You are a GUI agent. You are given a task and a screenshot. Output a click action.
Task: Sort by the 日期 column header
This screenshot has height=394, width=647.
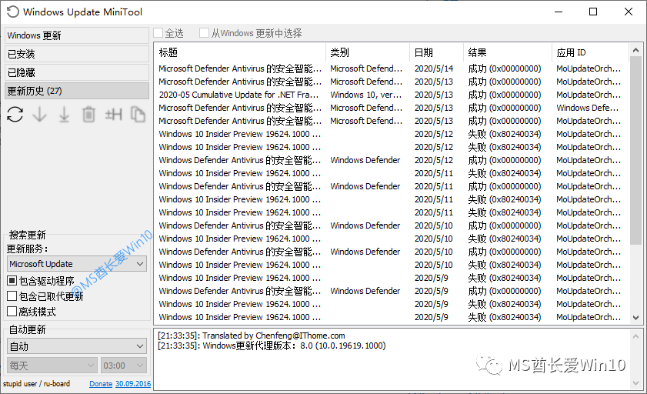(436, 52)
